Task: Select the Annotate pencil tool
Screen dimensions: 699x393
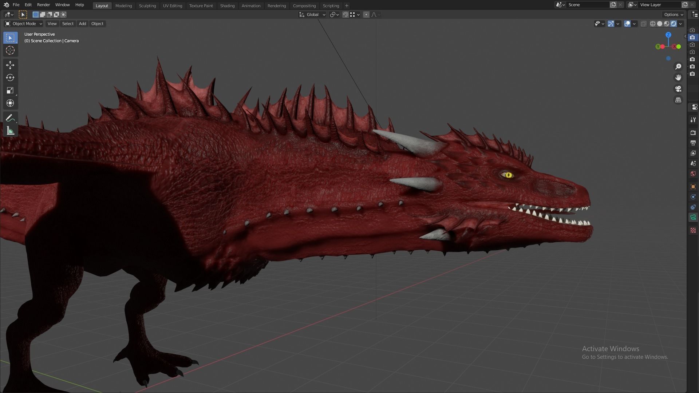Action: (x=10, y=118)
